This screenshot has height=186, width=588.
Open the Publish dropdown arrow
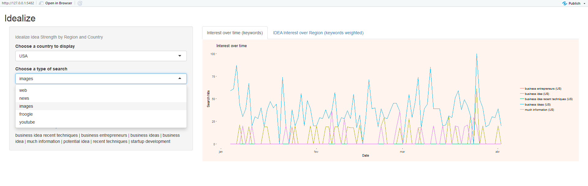(x=584, y=4)
